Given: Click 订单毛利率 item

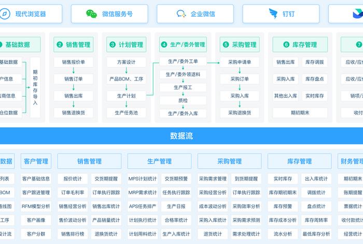Looking at the screenshot, I should click(73, 193).
